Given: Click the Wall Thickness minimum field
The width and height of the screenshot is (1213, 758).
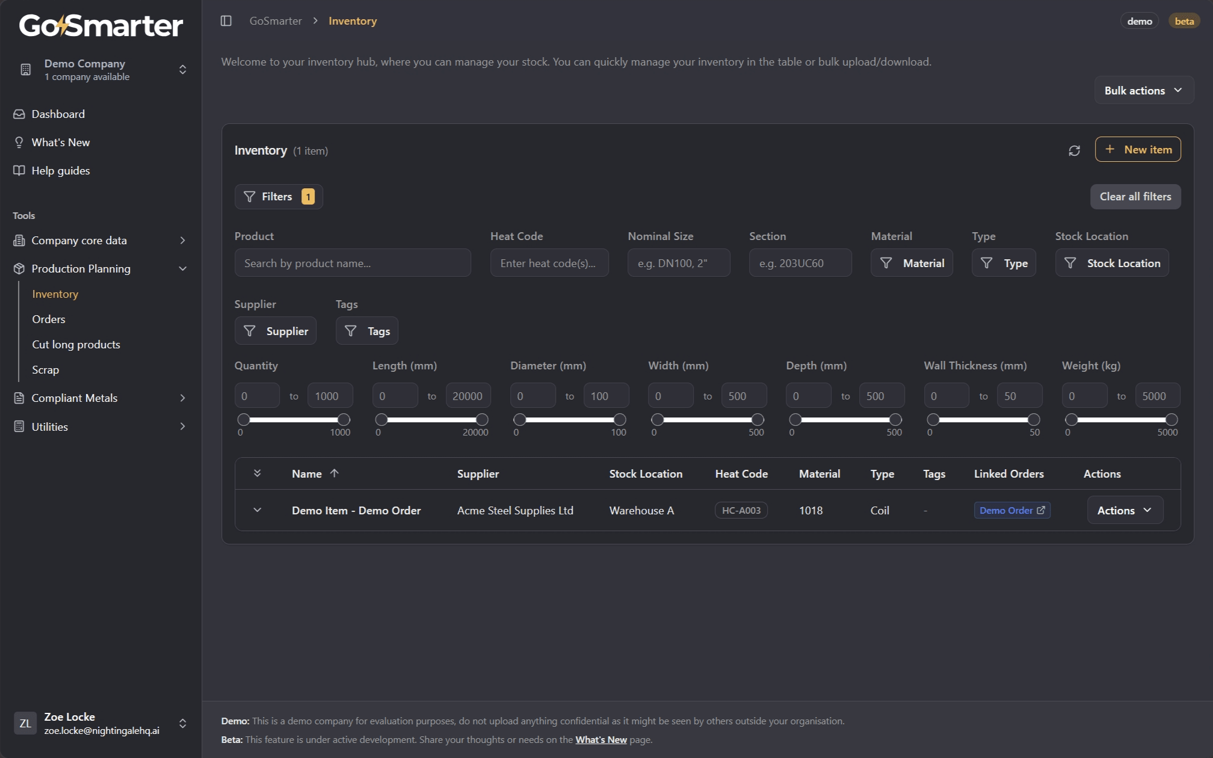Looking at the screenshot, I should pyautogui.click(x=946, y=396).
